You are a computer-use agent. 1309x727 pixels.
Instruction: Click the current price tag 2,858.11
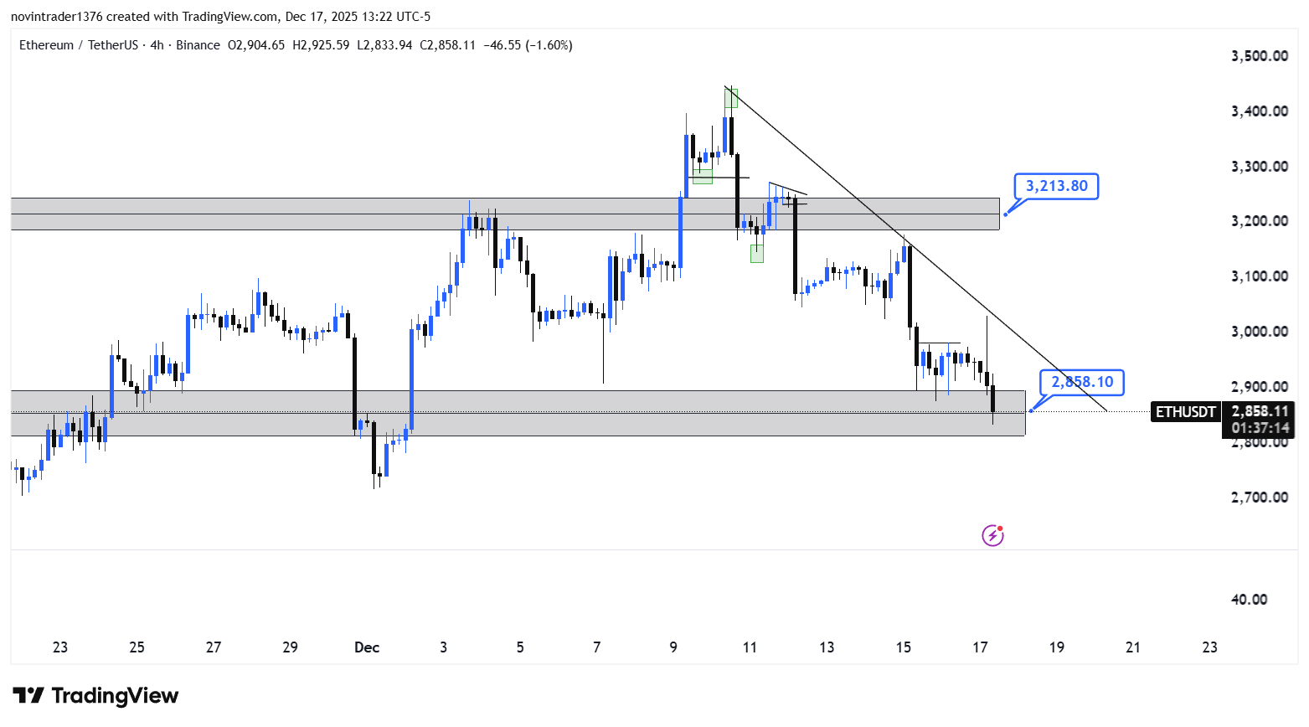click(x=1260, y=411)
